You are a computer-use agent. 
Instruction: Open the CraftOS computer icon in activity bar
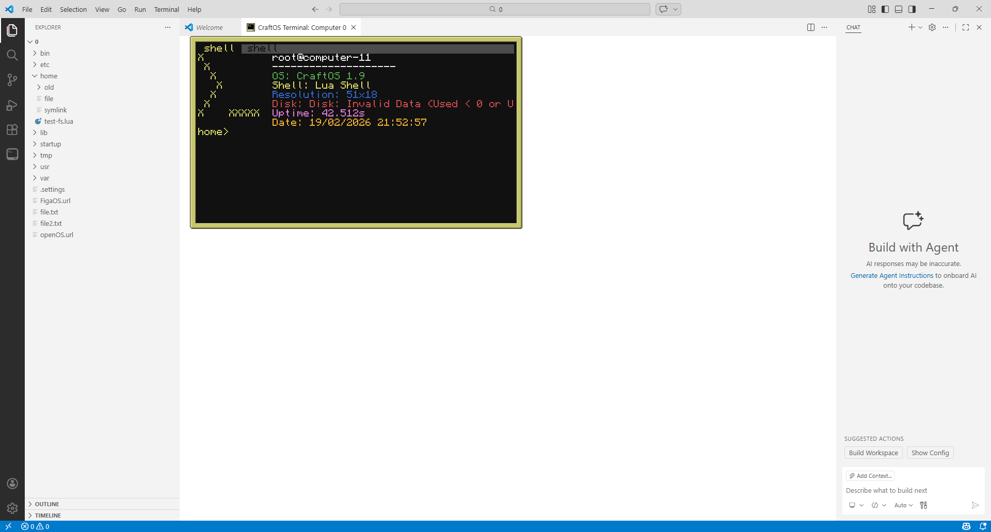coord(12,154)
